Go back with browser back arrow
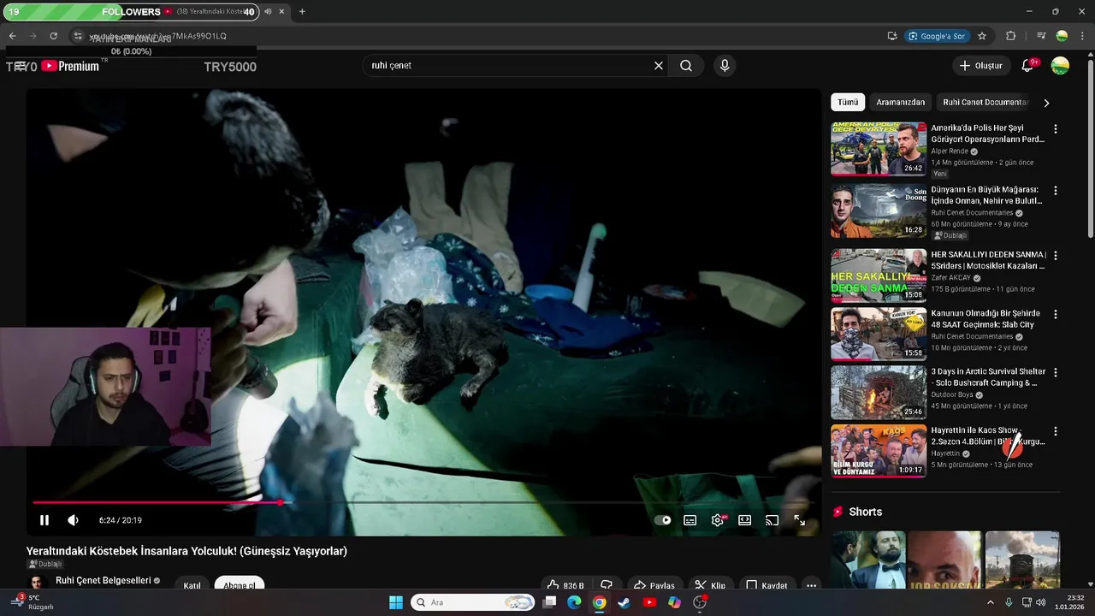 coord(12,36)
